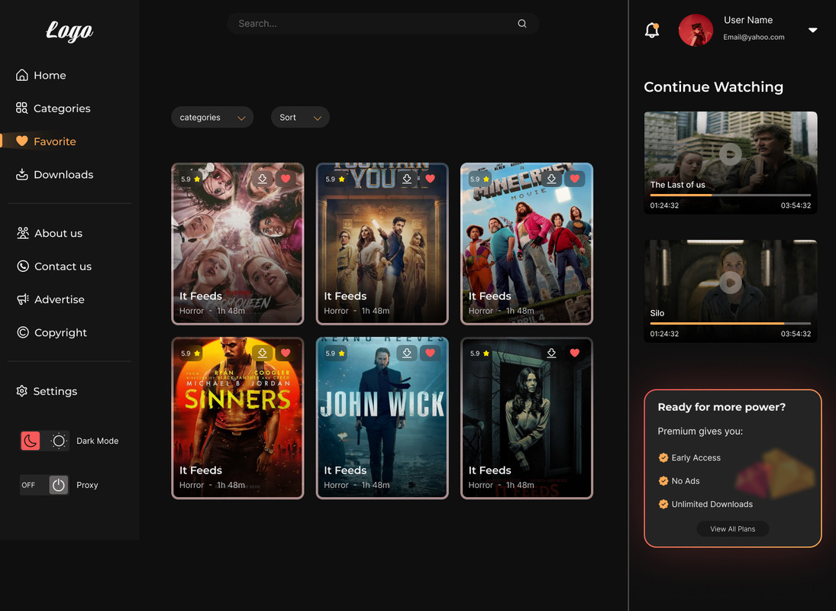Viewport: 836px width, 611px height.
Task: Unfavorite the Minecraft movie heart
Action: [x=575, y=179]
